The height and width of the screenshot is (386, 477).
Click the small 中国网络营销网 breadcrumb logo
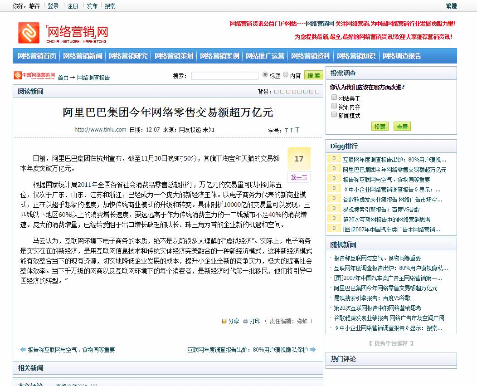coord(34,75)
